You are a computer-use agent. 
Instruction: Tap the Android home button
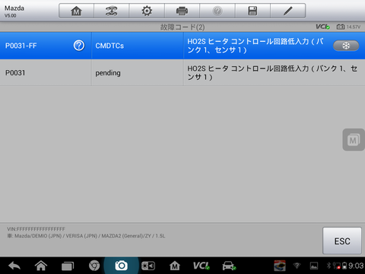[x=41, y=266]
